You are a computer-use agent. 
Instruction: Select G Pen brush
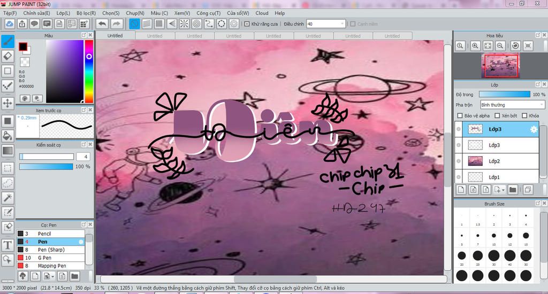51,258
